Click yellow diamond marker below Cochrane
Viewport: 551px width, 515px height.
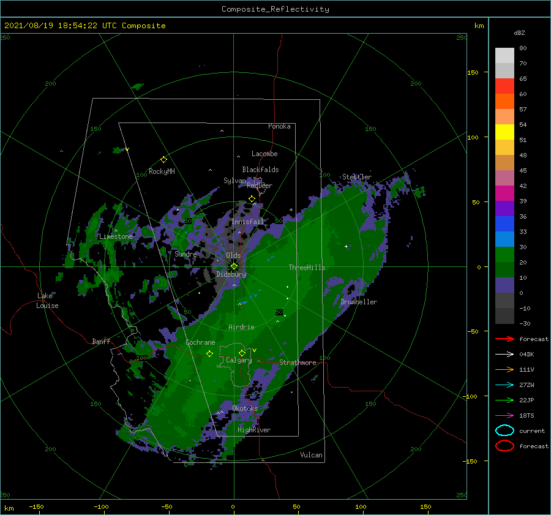point(209,354)
